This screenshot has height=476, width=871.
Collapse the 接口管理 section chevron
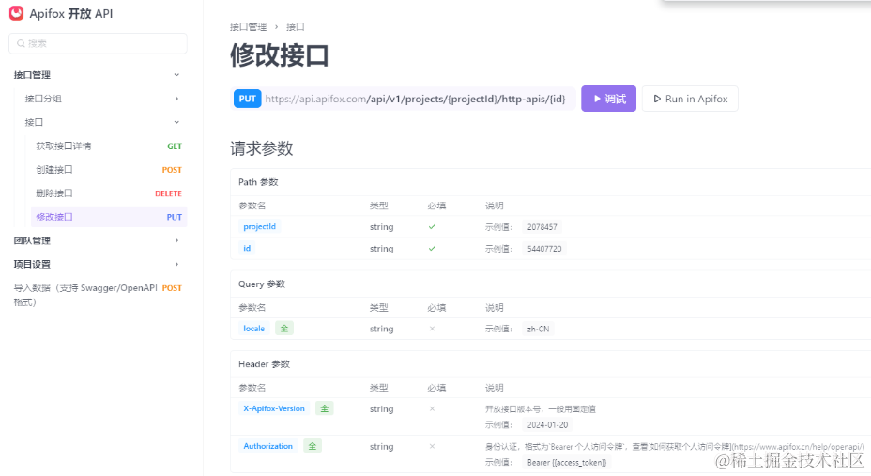tap(176, 75)
